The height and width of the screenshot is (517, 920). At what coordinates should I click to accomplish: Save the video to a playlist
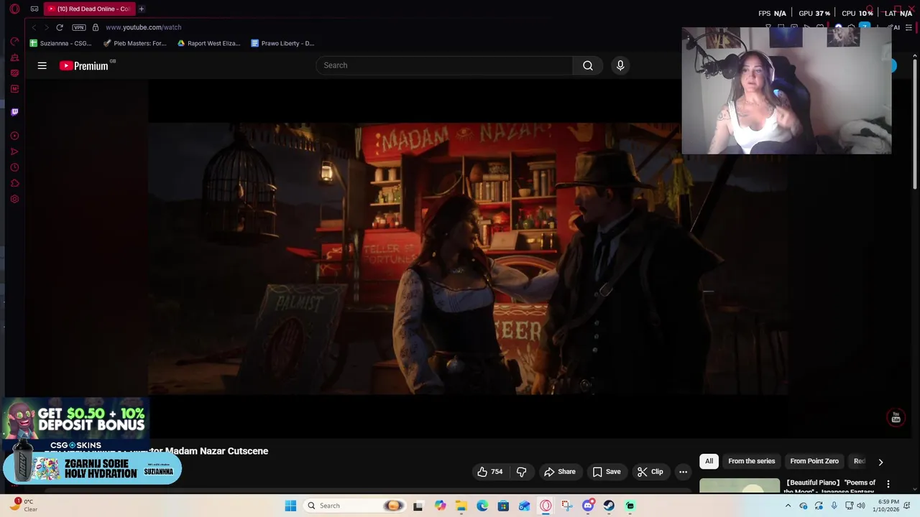(607, 472)
